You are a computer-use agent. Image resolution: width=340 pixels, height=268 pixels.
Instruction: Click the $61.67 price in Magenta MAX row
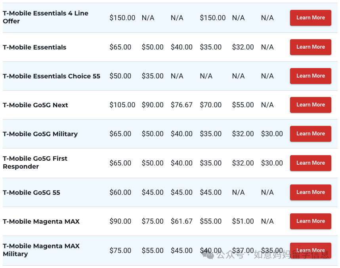tap(181, 221)
